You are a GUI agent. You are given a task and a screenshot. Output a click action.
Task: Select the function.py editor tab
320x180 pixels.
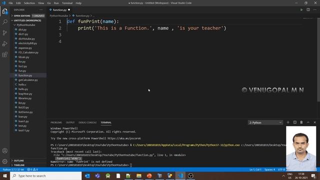(x=60, y=10)
